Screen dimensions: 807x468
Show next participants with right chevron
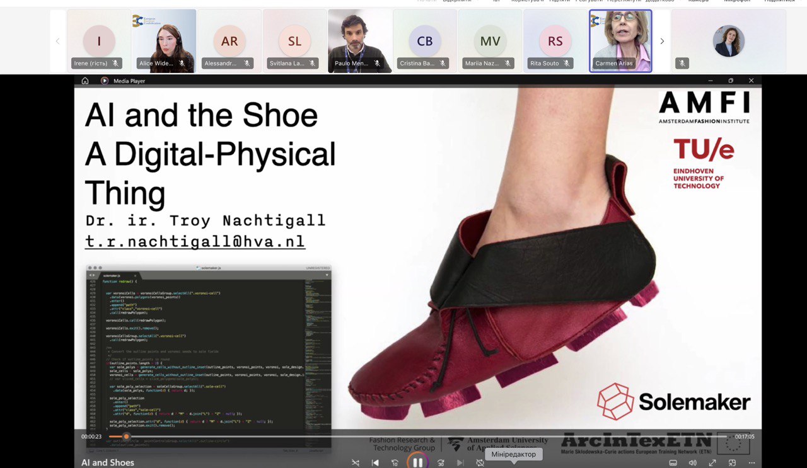pos(662,42)
